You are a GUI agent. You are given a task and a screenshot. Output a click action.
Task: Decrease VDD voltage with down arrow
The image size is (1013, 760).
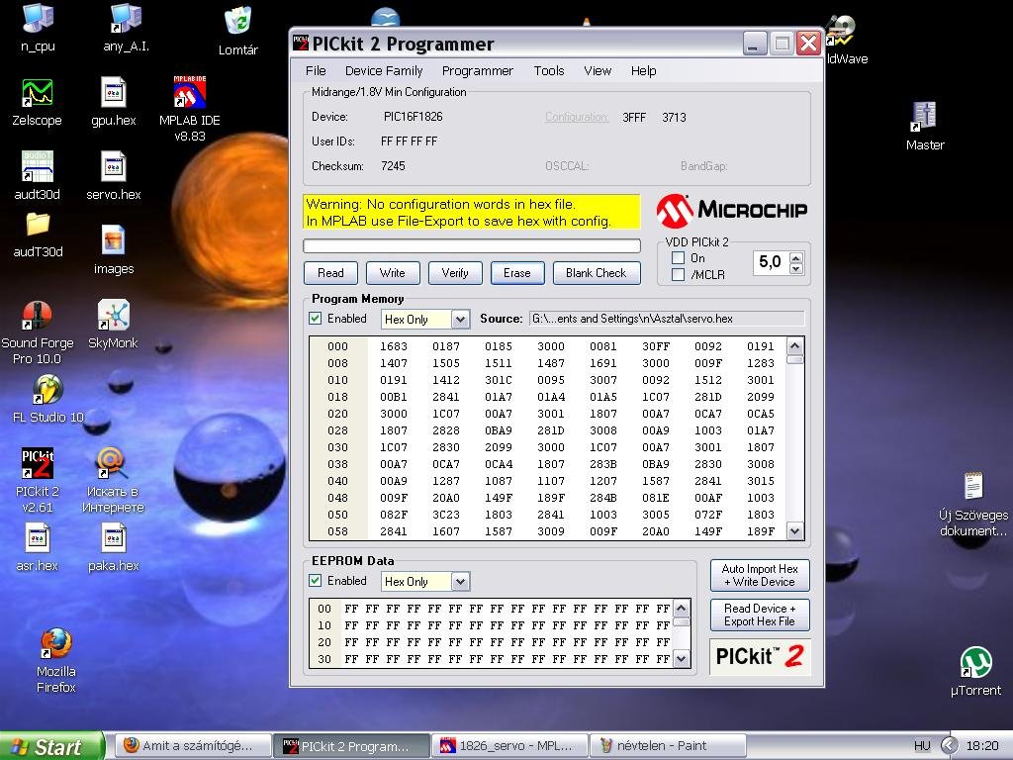796,268
